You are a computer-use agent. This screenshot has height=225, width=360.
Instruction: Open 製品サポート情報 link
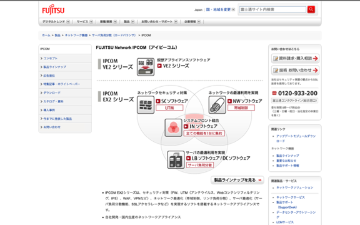[287, 166]
